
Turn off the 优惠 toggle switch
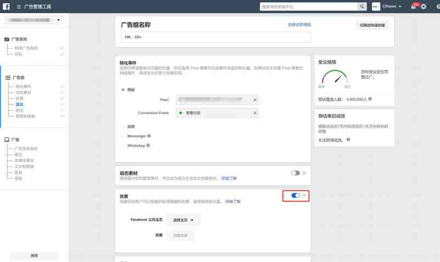tap(295, 195)
